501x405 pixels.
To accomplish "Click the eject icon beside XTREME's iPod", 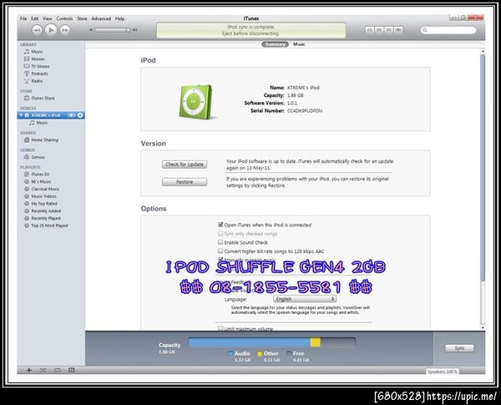I will [80, 115].
